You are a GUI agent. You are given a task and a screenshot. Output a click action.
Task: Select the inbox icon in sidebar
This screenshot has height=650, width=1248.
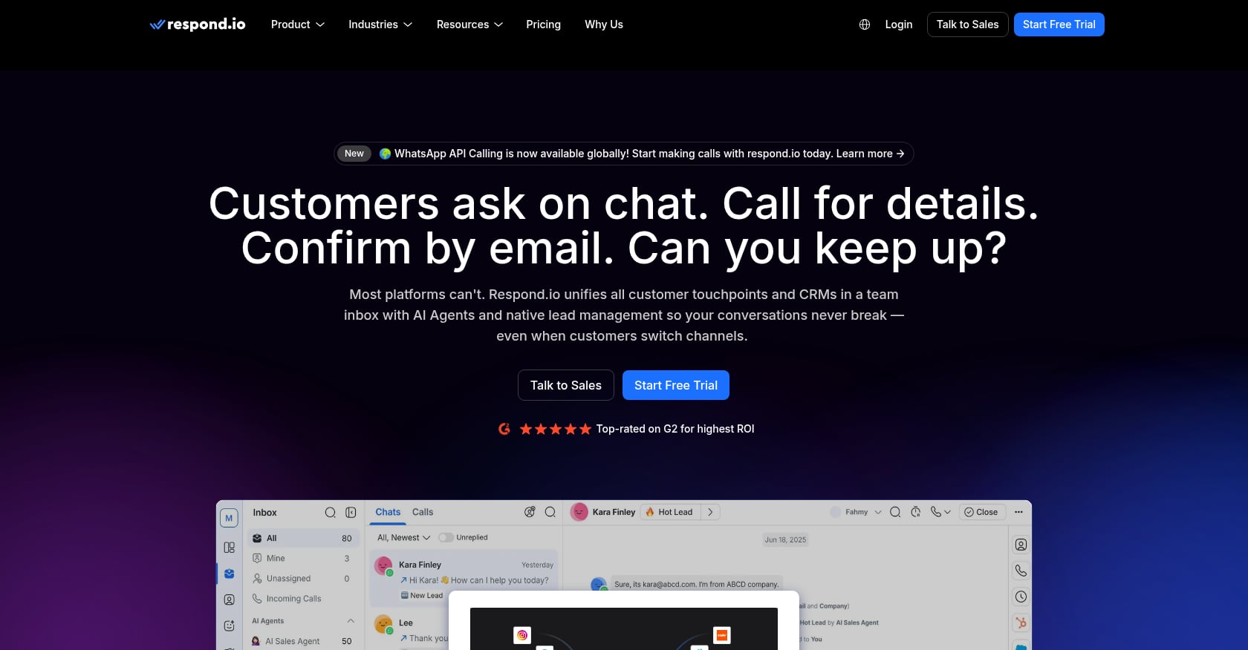tap(229, 574)
